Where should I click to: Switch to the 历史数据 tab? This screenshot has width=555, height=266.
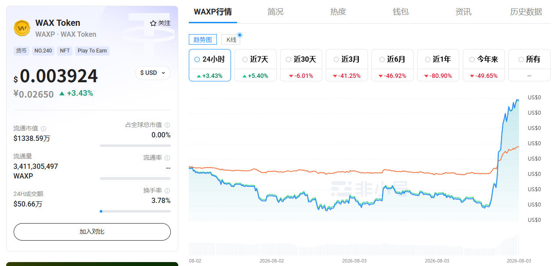[526, 12]
